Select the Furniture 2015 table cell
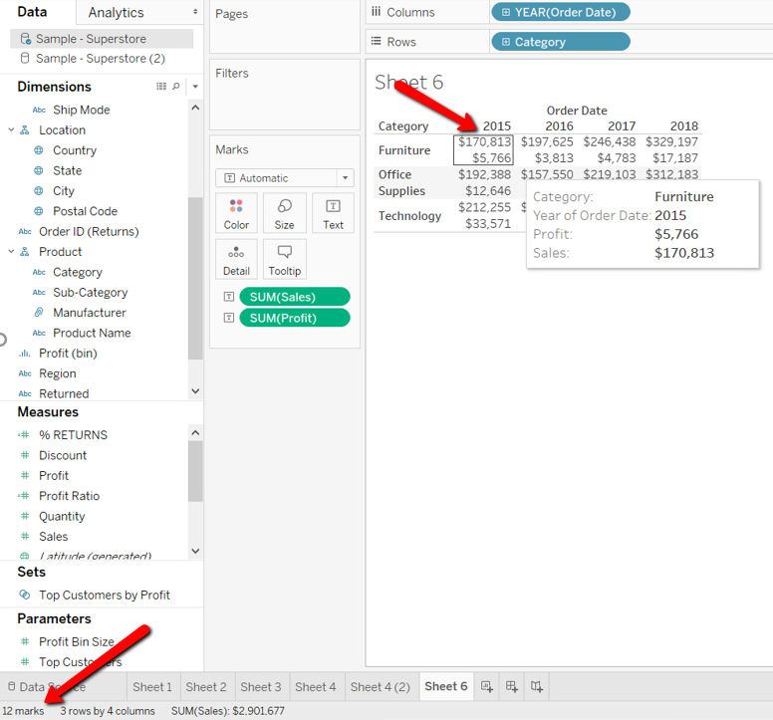 (483, 149)
